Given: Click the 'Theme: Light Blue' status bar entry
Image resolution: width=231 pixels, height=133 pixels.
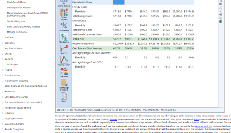Looking at the screenshot, I should [x=169, y=110].
